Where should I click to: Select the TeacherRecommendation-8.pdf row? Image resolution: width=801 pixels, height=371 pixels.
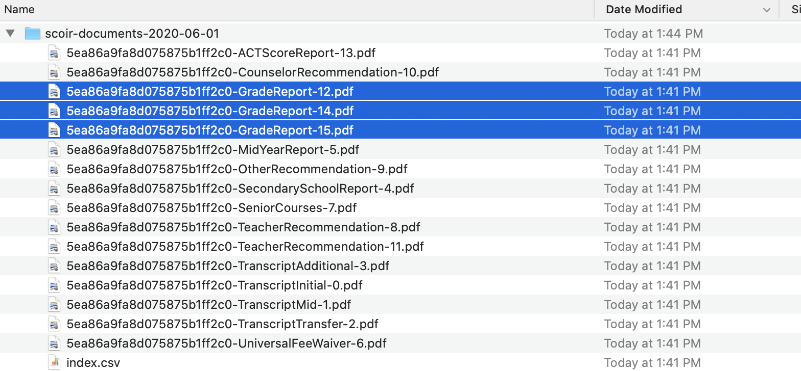400,227
